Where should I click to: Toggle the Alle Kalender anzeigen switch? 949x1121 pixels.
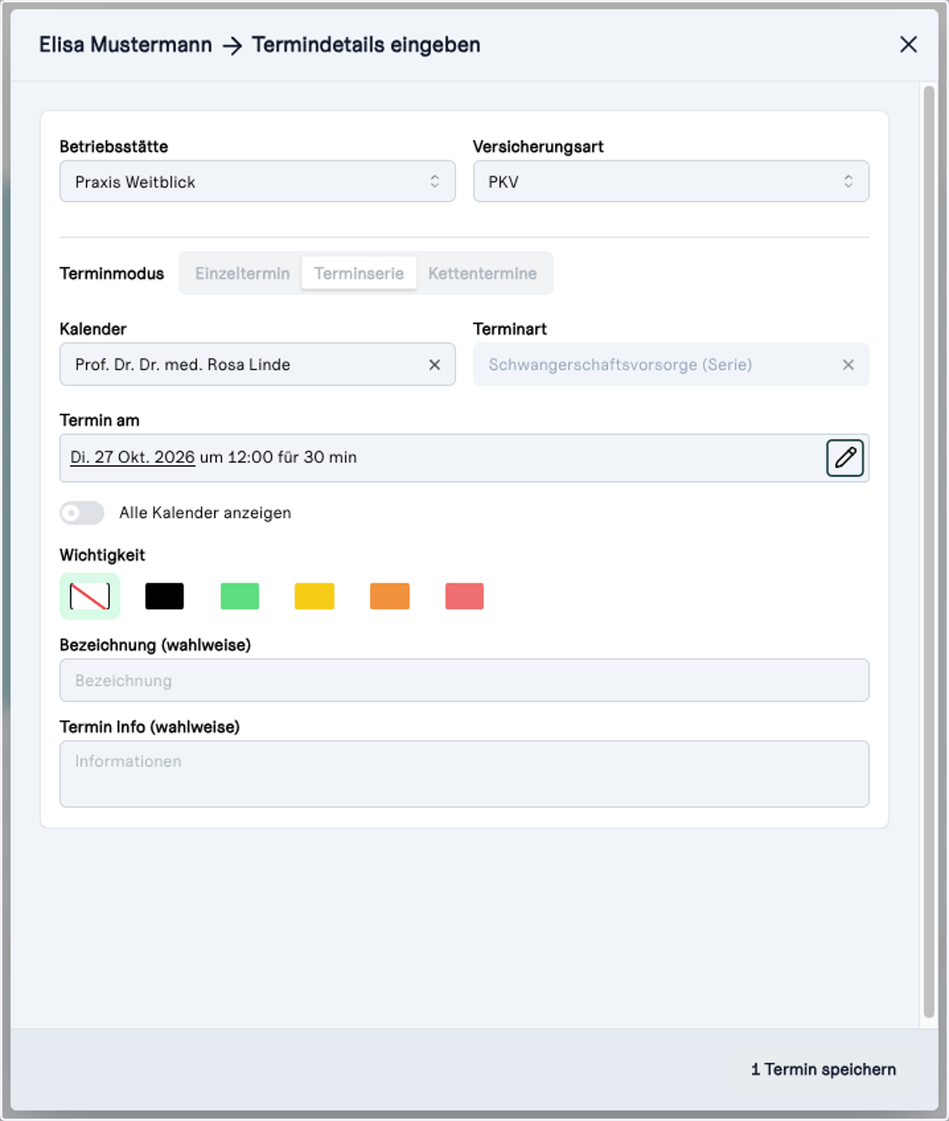82,513
